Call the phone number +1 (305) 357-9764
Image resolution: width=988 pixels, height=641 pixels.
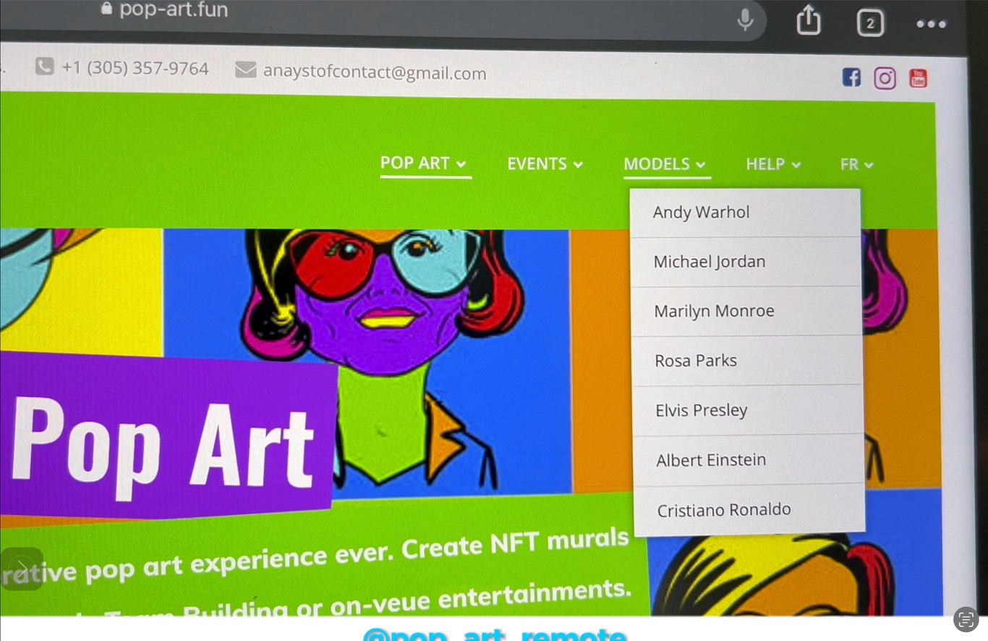(x=135, y=69)
